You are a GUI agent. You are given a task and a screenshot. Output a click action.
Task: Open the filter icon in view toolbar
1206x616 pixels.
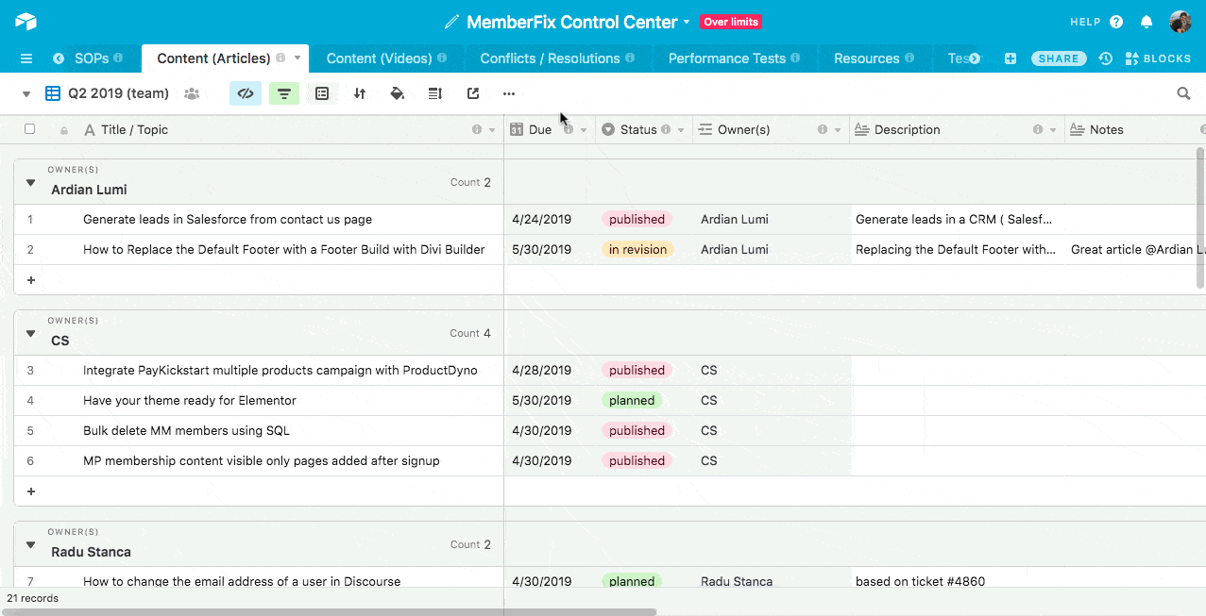(x=284, y=93)
